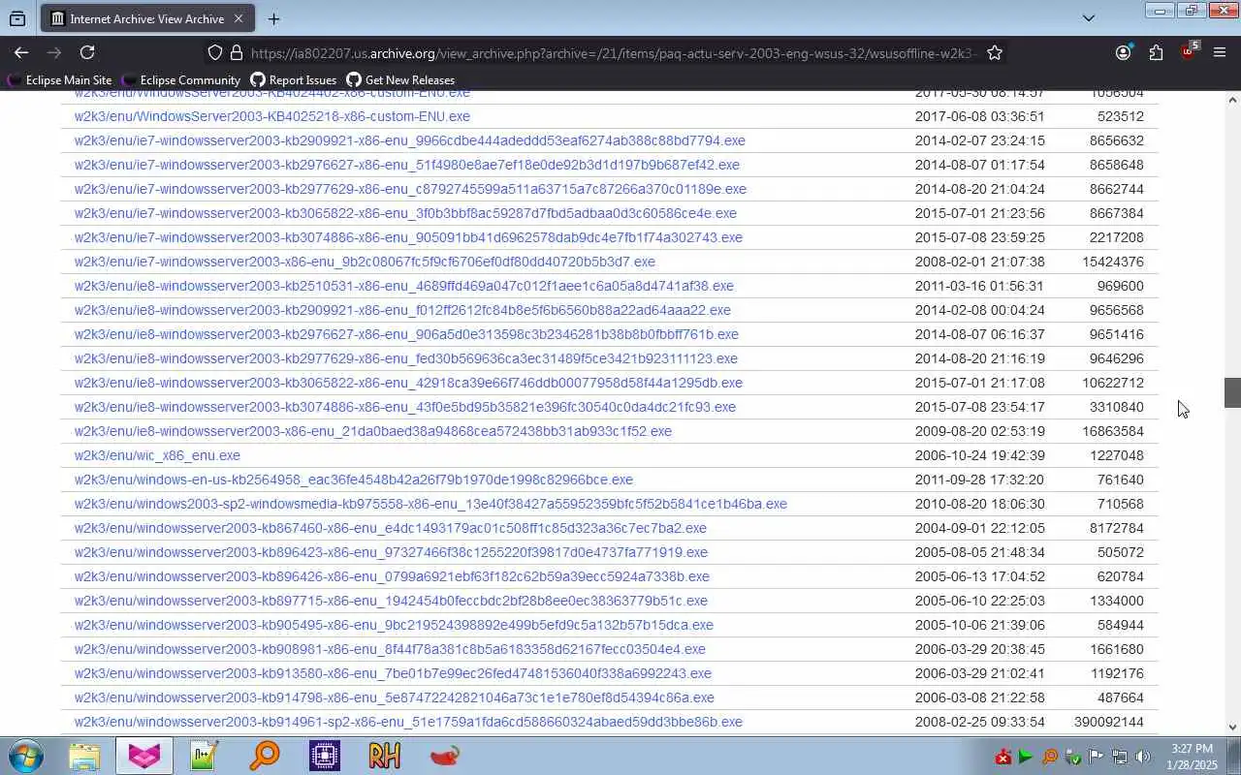The height and width of the screenshot is (775, 1241).
Task: Open the purple CPU chip app
Action: pyautogui.click(x=325, y=756)
